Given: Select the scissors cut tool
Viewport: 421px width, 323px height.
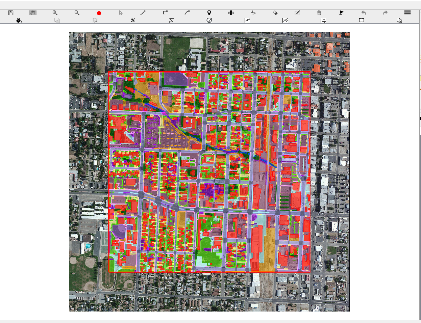Looking at the screenshot, I should 253,13.
